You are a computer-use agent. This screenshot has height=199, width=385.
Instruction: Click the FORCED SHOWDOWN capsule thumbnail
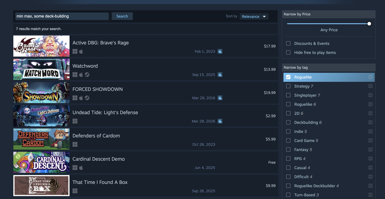(x=42, y=93)
